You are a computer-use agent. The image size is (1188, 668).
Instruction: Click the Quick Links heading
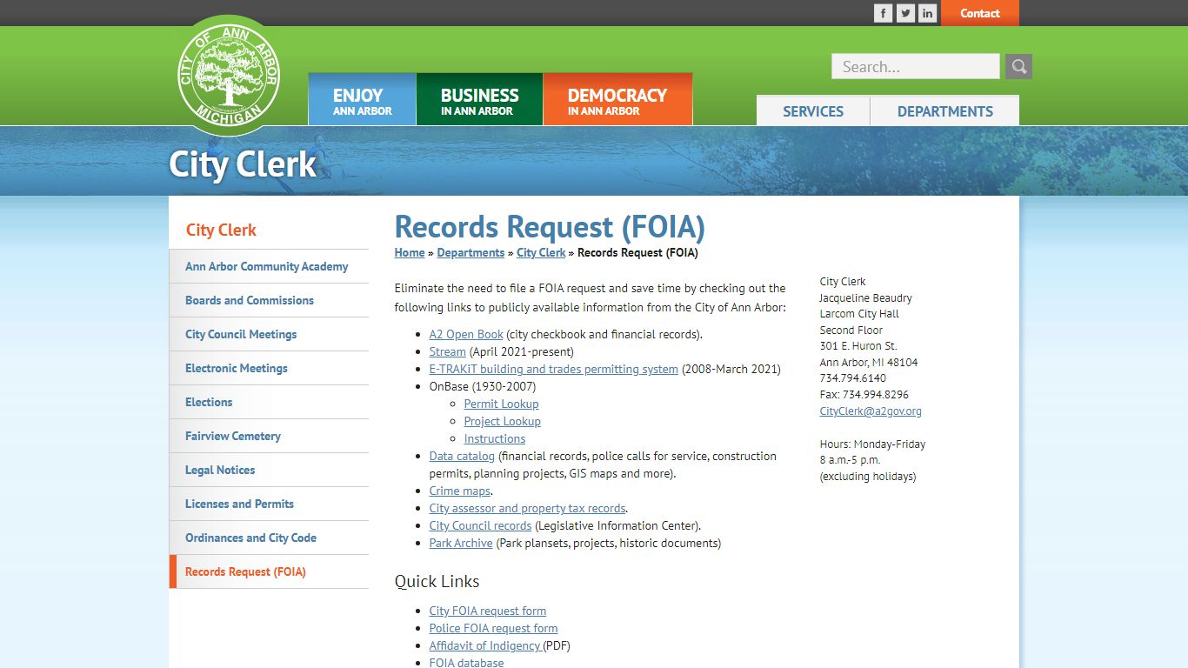pos(437,581)
